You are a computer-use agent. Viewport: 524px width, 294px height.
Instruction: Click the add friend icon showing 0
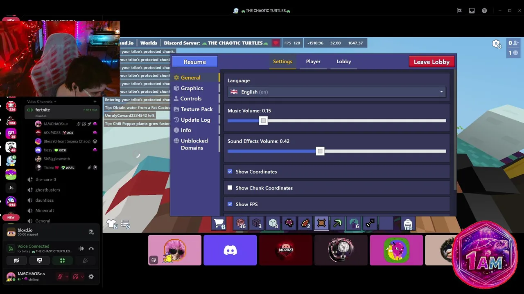coord(513,43)
